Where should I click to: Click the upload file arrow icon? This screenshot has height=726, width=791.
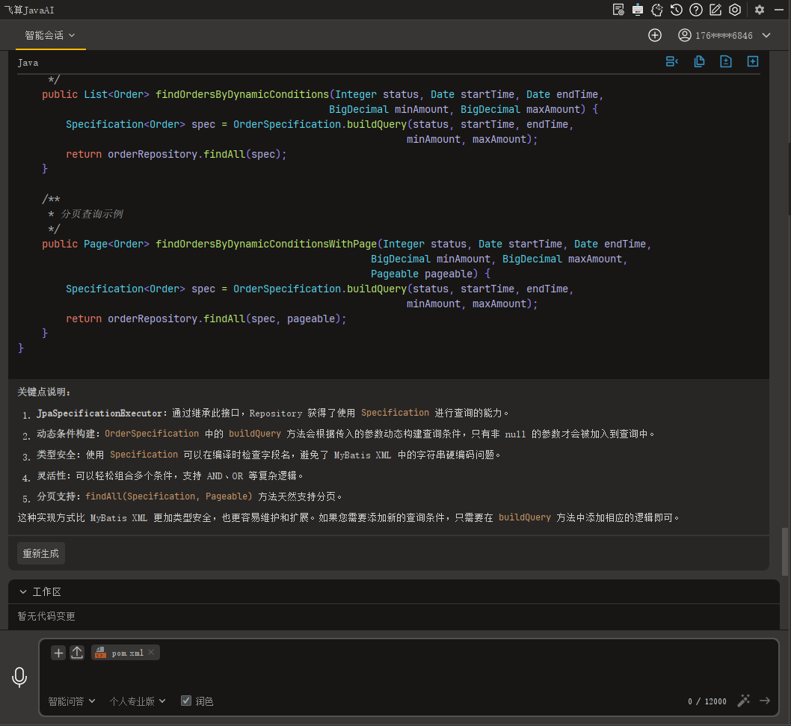(x=77, y=653)
